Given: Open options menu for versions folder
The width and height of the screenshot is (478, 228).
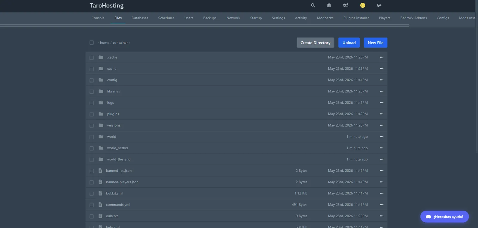Looking at the screenshot, I should (382, 125).
